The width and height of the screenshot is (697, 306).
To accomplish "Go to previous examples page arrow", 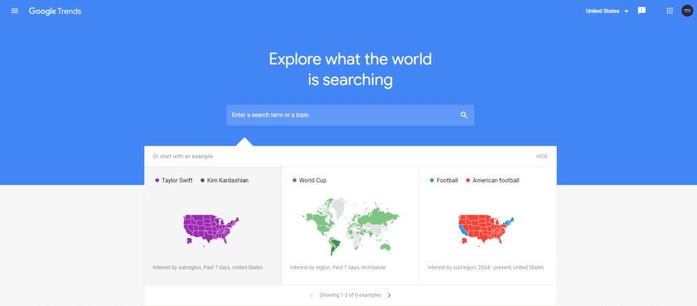I will (x=311, y=295).
